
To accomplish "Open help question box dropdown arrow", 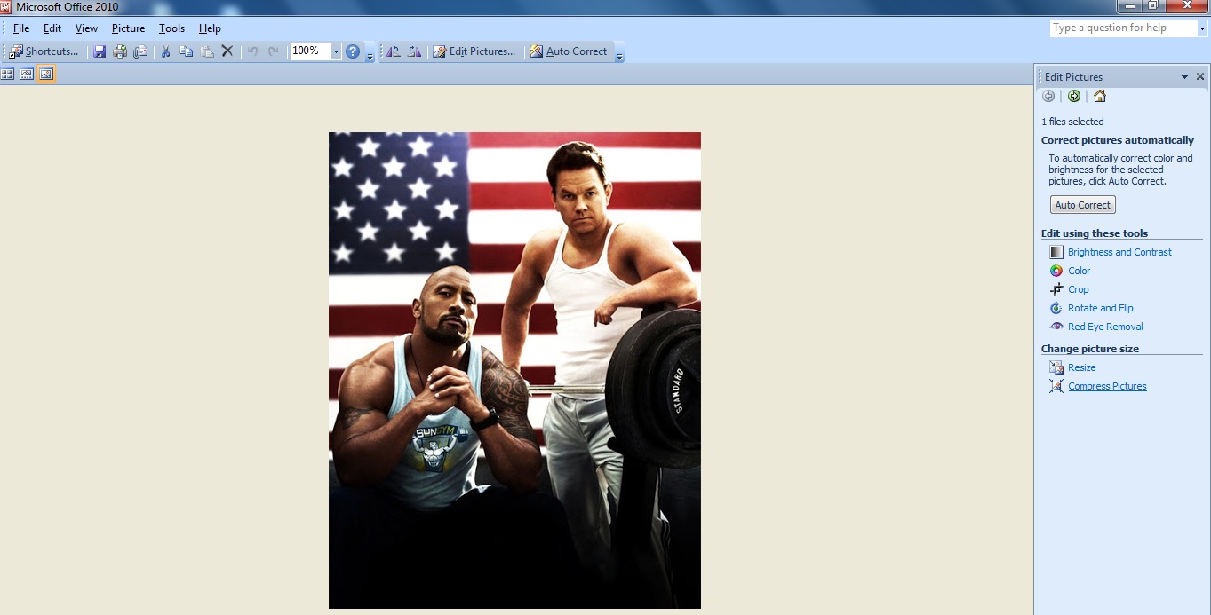I will click(x=1202, y=28).
